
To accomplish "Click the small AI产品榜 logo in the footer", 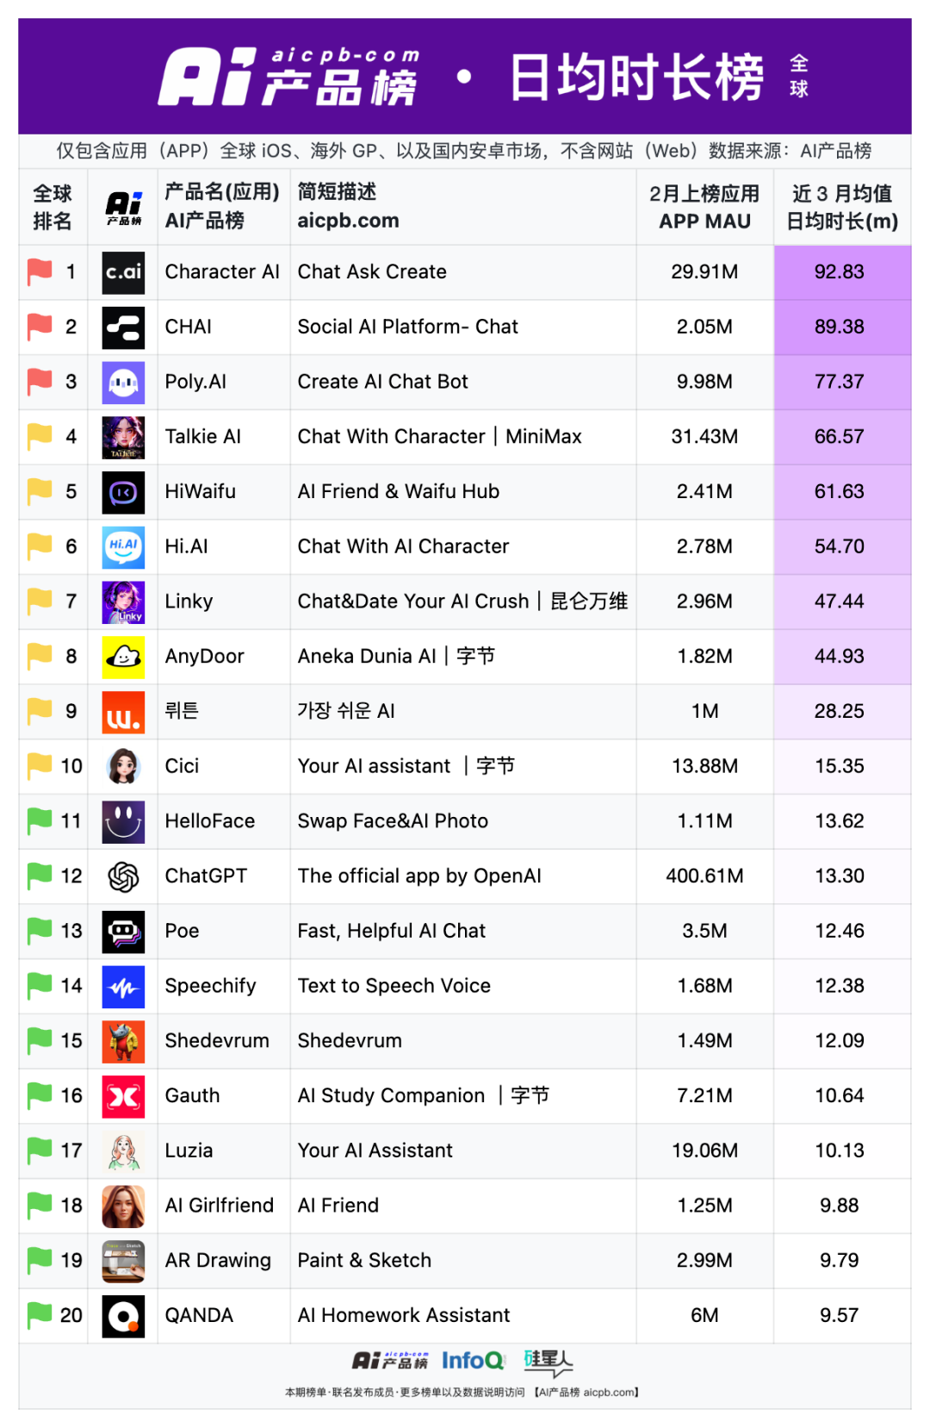I will pyautogui.click(x=390, y=1361).
